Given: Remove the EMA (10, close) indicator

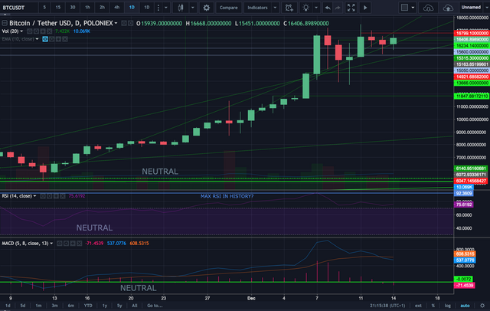Looking at the screenshot, I should (x=64, y=39).
